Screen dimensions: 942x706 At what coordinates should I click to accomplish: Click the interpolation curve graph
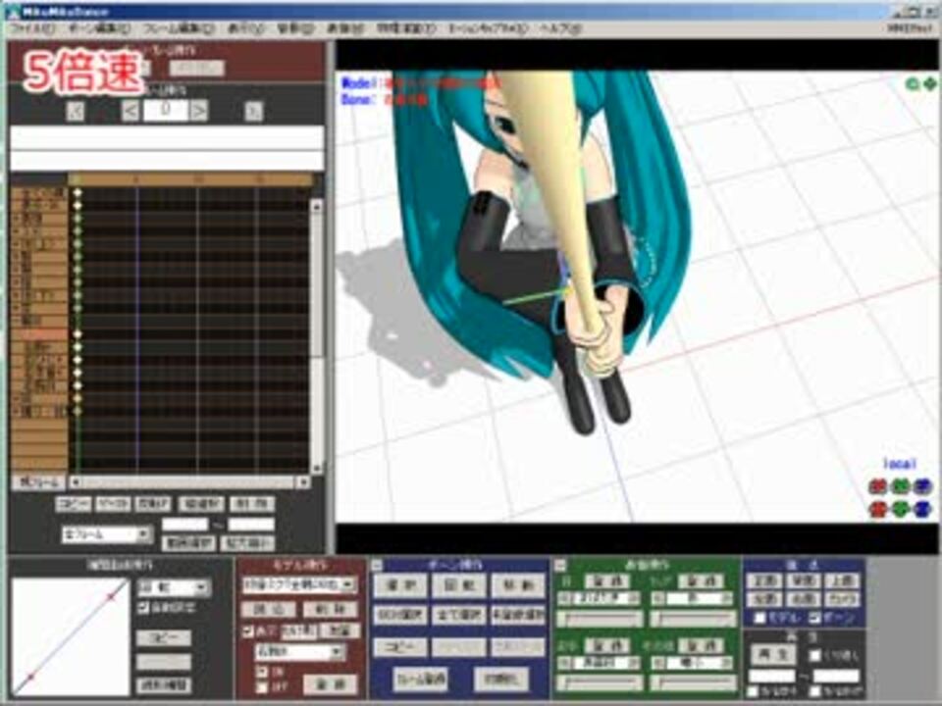tap(71, 637)
